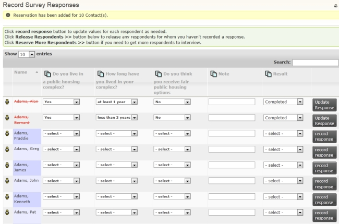Click the person icon next to Adams, Greg
This screenshot has height=224, width=339.
click(7, 150)
